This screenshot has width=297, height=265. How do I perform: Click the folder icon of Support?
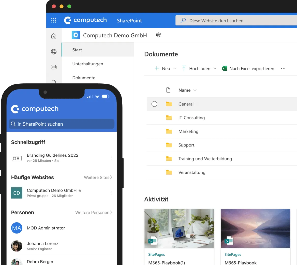(x=169, y=145)
